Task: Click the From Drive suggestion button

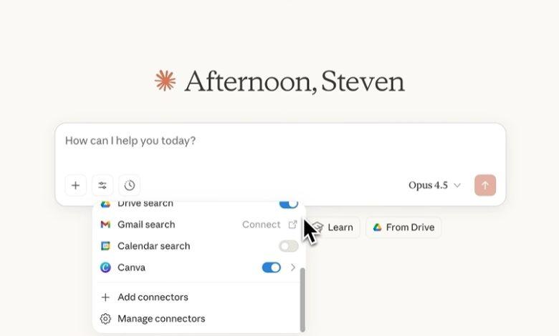Action: [x=403, y=227]
